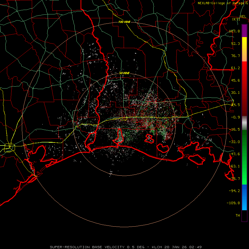Viewport: 249px width, 249px height.
Task: Click the 14.5 legend value
Action: coord(235,105)
